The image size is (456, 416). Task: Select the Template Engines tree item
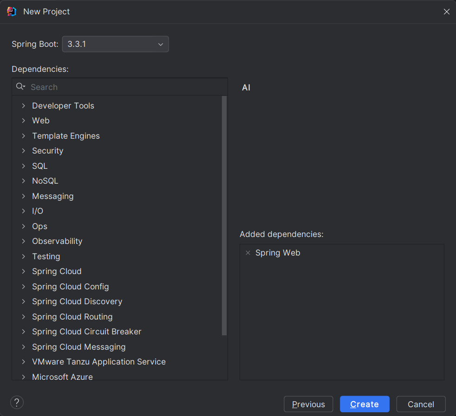pos(66,136)
